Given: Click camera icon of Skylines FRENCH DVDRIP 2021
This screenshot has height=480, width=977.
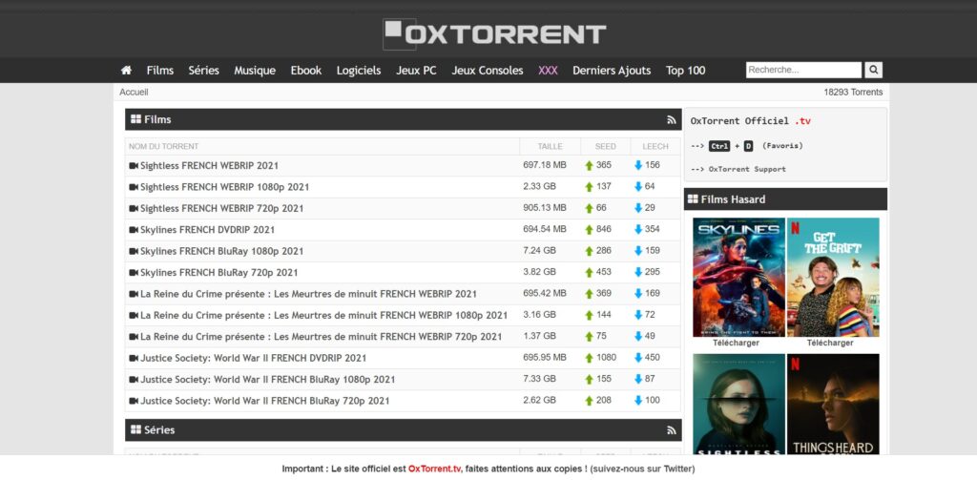Looking at the screenshot, I should [x=134, y=229].
